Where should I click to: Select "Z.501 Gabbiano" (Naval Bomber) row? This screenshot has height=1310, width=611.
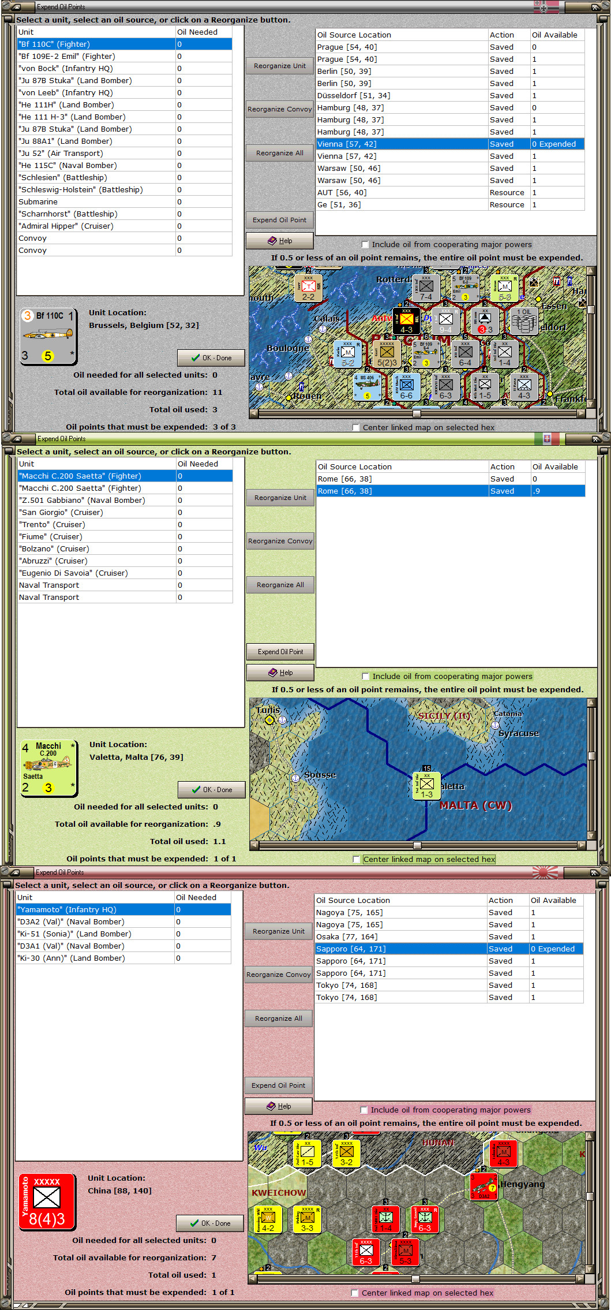tap(125, 501)
